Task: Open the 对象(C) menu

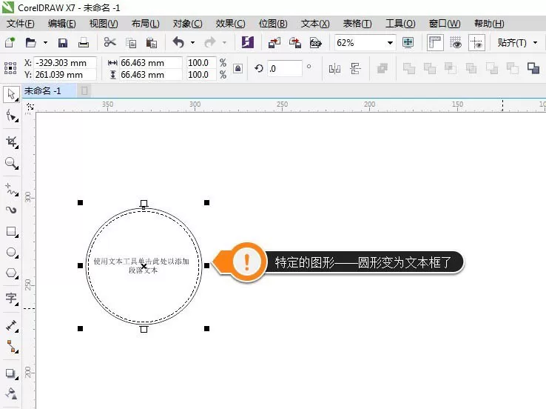Action: click(x=187, y=24)
